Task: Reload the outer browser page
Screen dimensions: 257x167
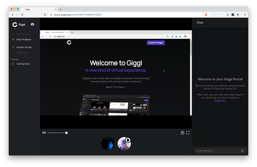Action: (22, 15)
